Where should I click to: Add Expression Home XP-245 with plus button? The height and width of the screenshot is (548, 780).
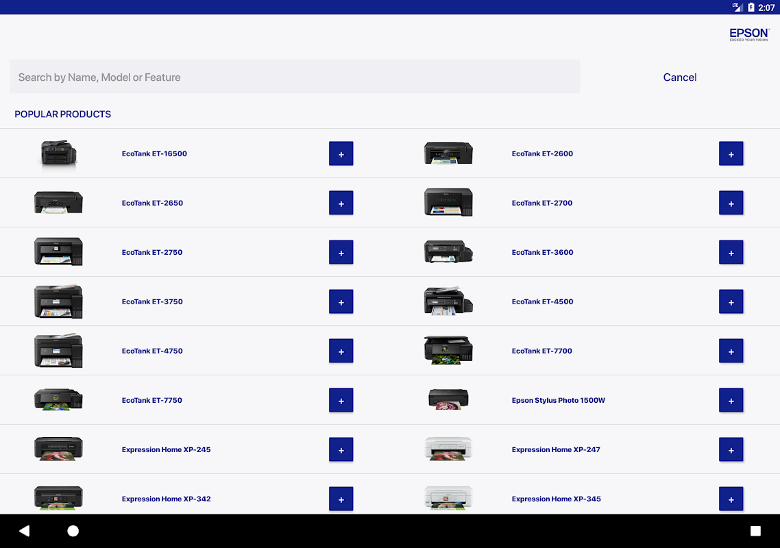click(341, 449)
